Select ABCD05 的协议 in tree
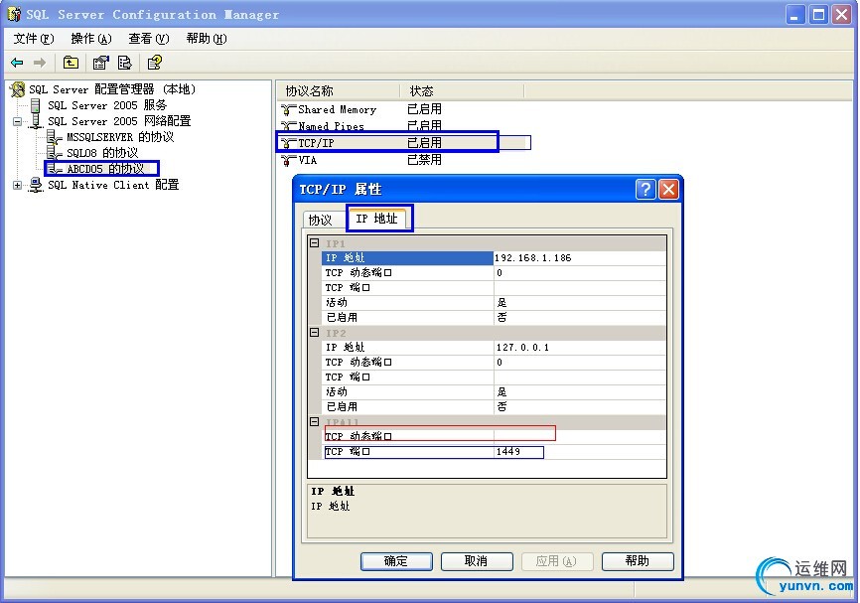 coord(105,169)
